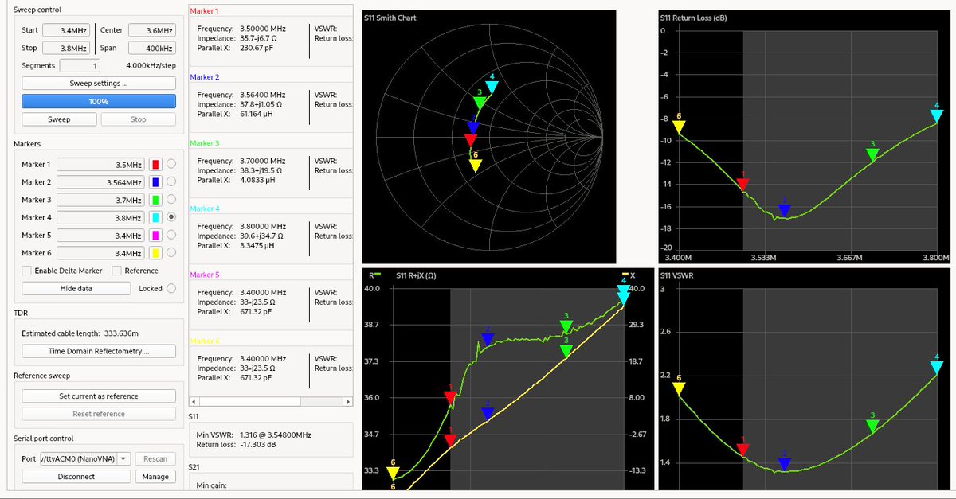Set current sweep as reference
The height and width of the screenshot is (499, 956).
click(x=99, y=396)
